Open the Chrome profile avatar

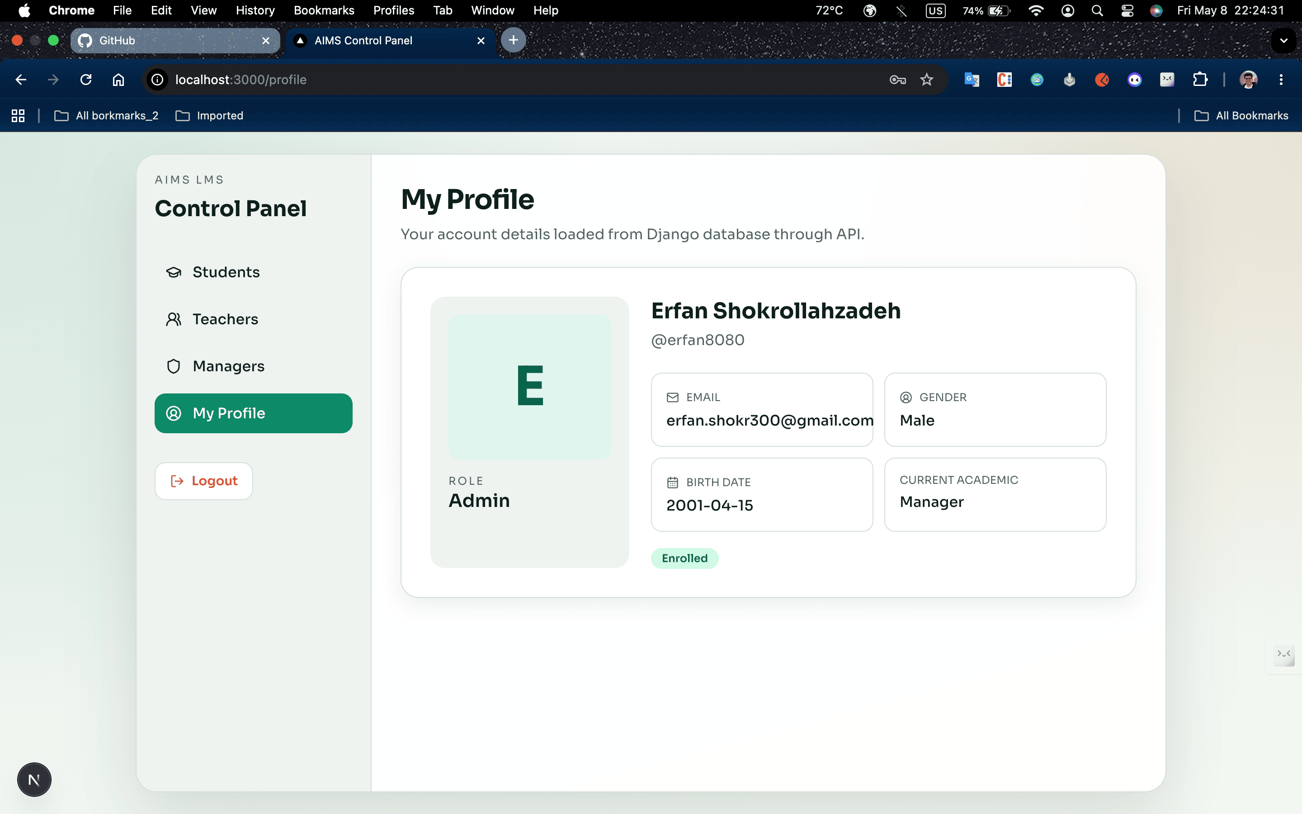pyautogui.click(x=1248, y=80)
